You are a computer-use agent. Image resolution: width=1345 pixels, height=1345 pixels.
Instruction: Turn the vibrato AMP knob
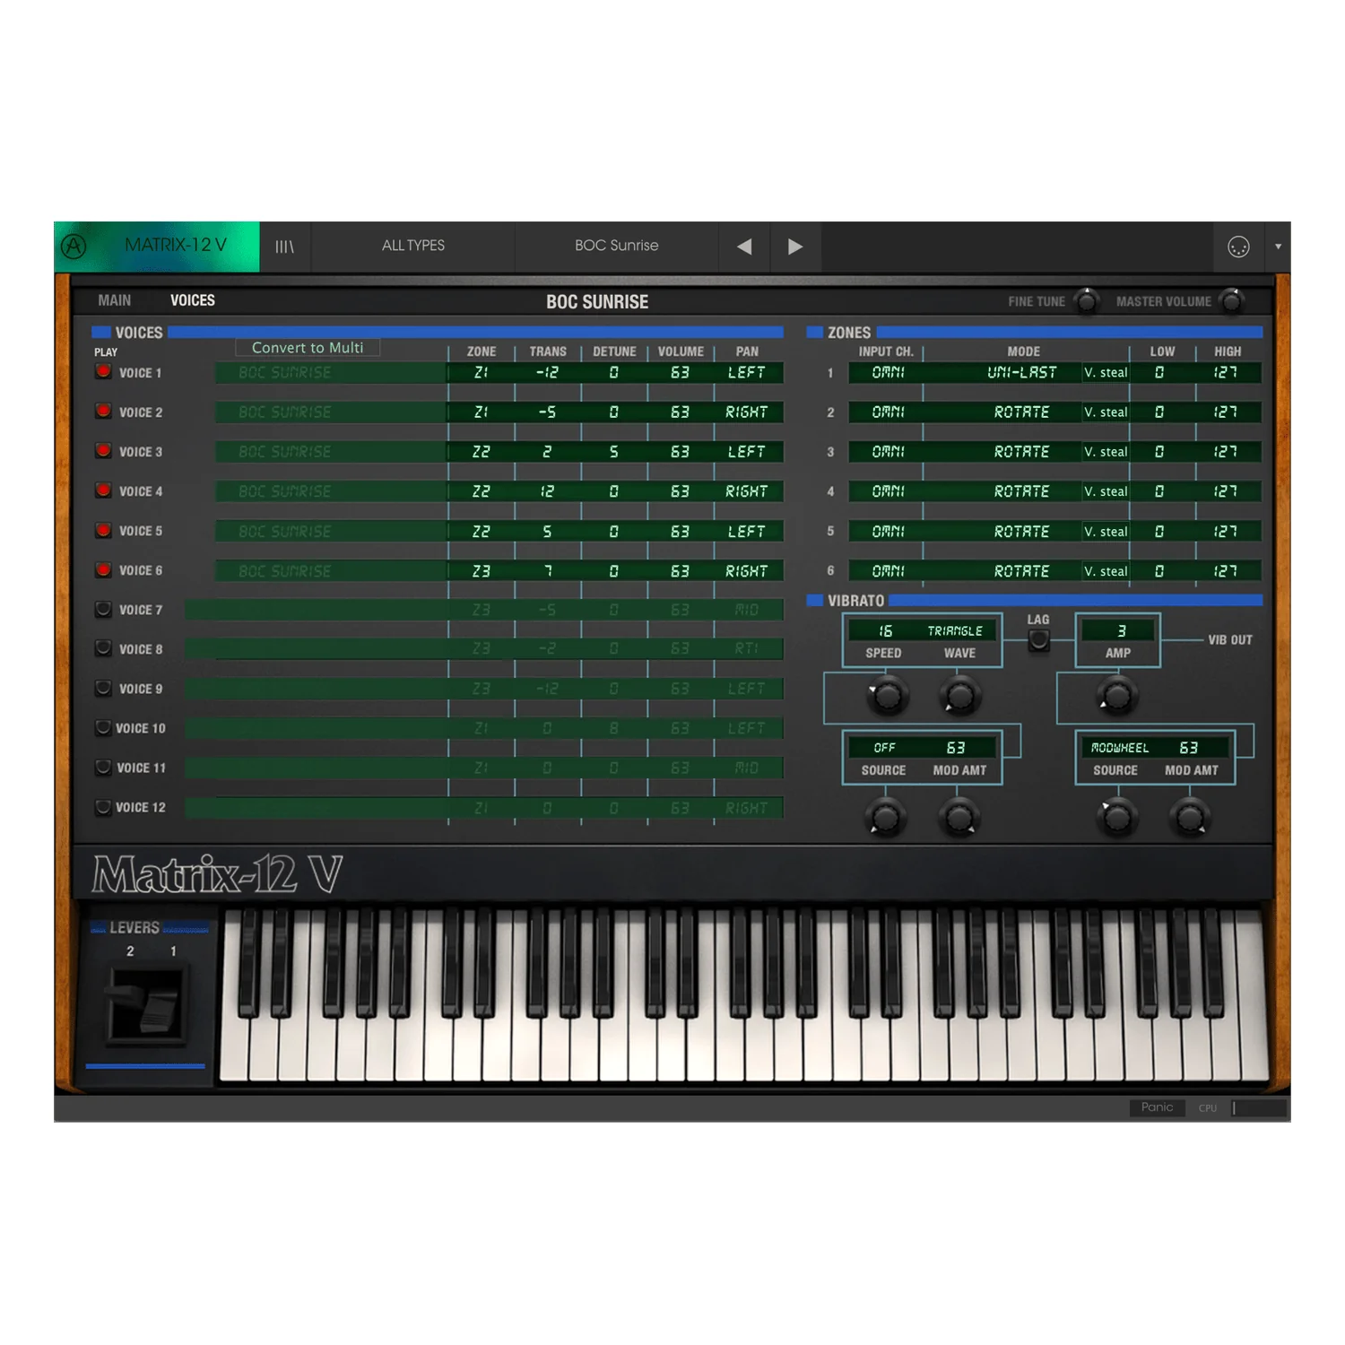[1117, 696]
